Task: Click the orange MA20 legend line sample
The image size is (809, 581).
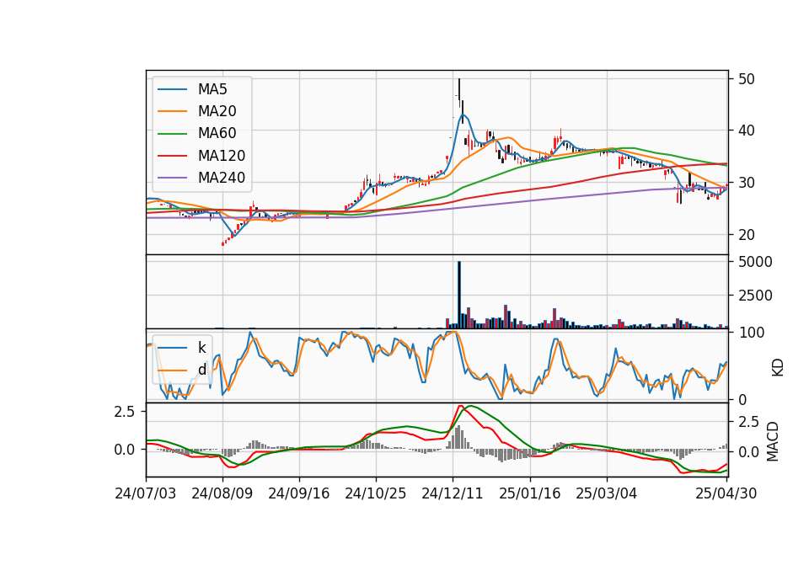Action: click(172, 111)
